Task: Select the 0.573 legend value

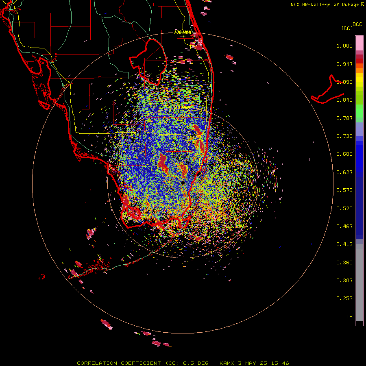Action: (344, 190)
